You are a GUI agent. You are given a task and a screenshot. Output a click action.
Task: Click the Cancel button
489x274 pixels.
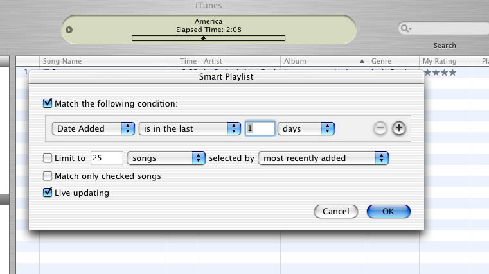[336, 211]
